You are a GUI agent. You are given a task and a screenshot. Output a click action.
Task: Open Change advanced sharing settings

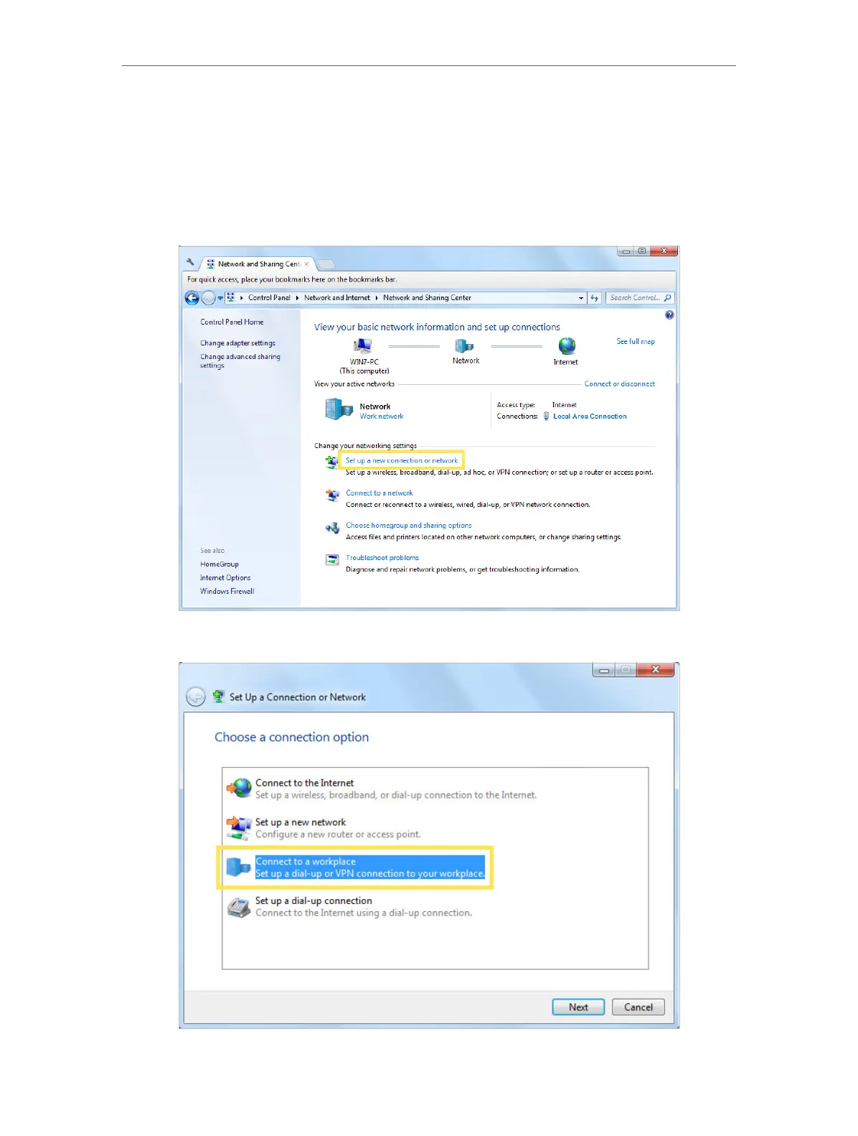coord(240,361)
